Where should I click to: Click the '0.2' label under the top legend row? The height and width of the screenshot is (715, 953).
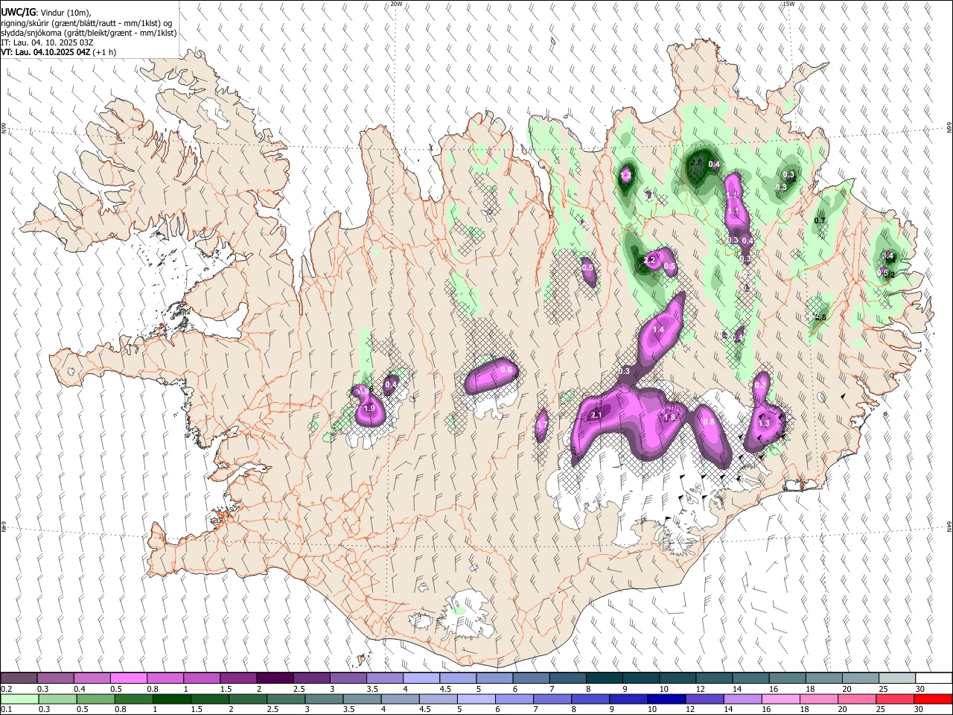(x=7, y=689)
